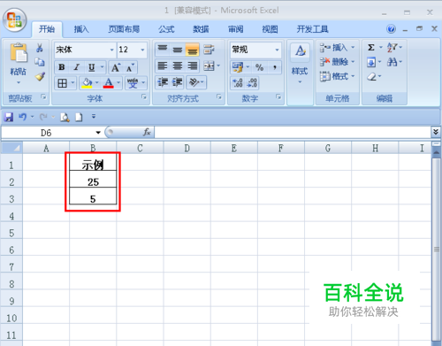Click the Clear eraser icon

click(372, 77)
